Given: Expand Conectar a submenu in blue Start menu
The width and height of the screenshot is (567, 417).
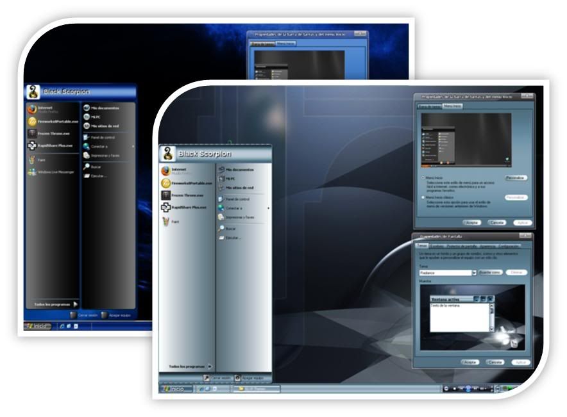Looking at the screenshot, I should tap(108, 147).
